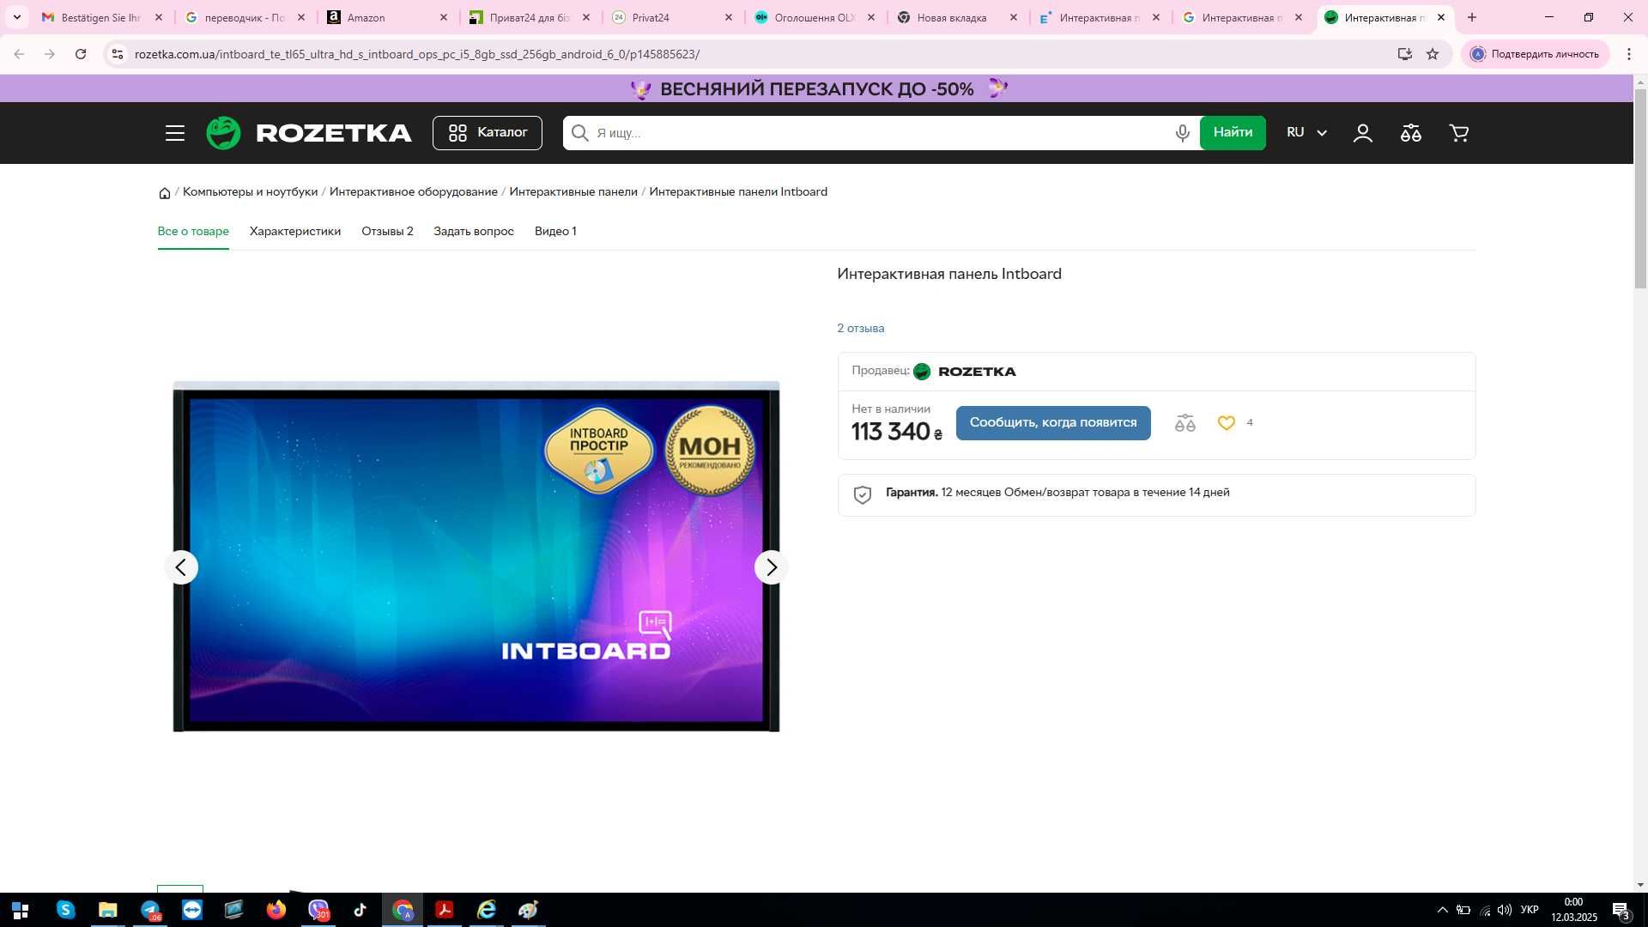The image size is (1648, 927).
Task: Show next product image
Action: coord(771,567)
